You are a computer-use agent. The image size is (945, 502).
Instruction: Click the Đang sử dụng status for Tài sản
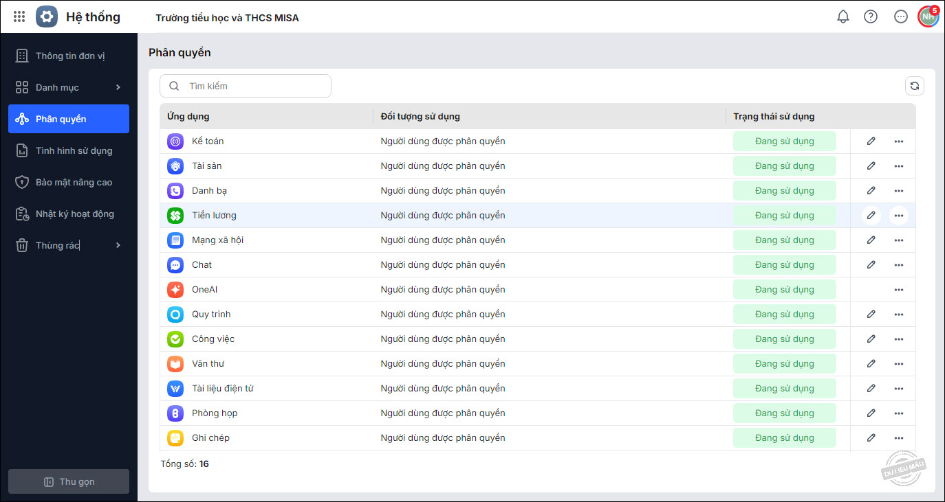[x=785, y=166]
